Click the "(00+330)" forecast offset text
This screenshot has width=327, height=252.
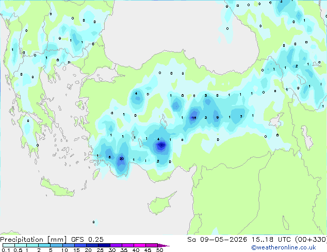(x=311, y=240)
